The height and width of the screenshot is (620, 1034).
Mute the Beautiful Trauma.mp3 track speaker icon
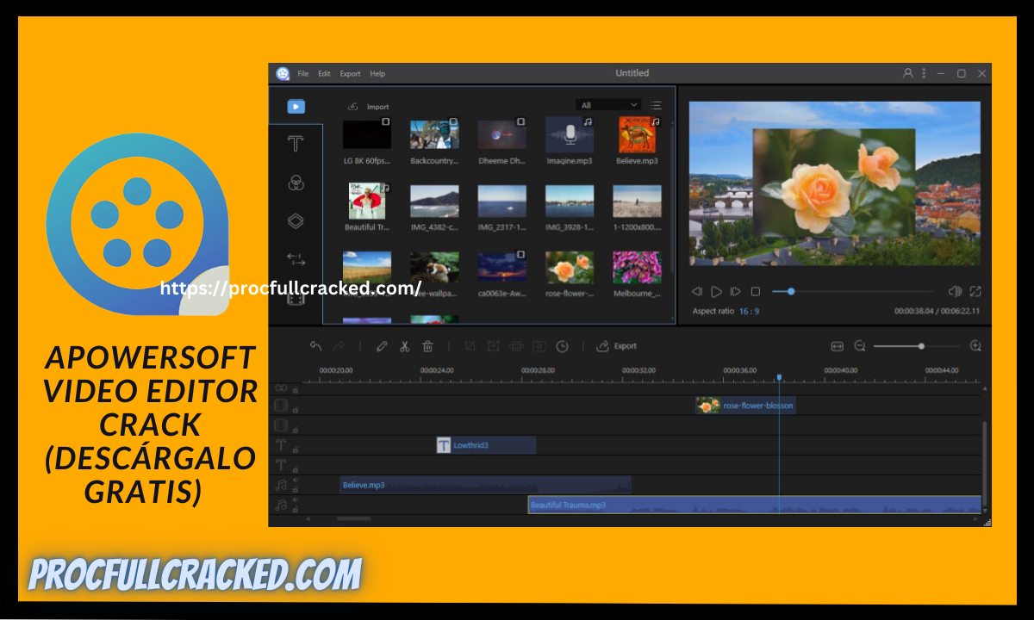[x=295, y=498]
